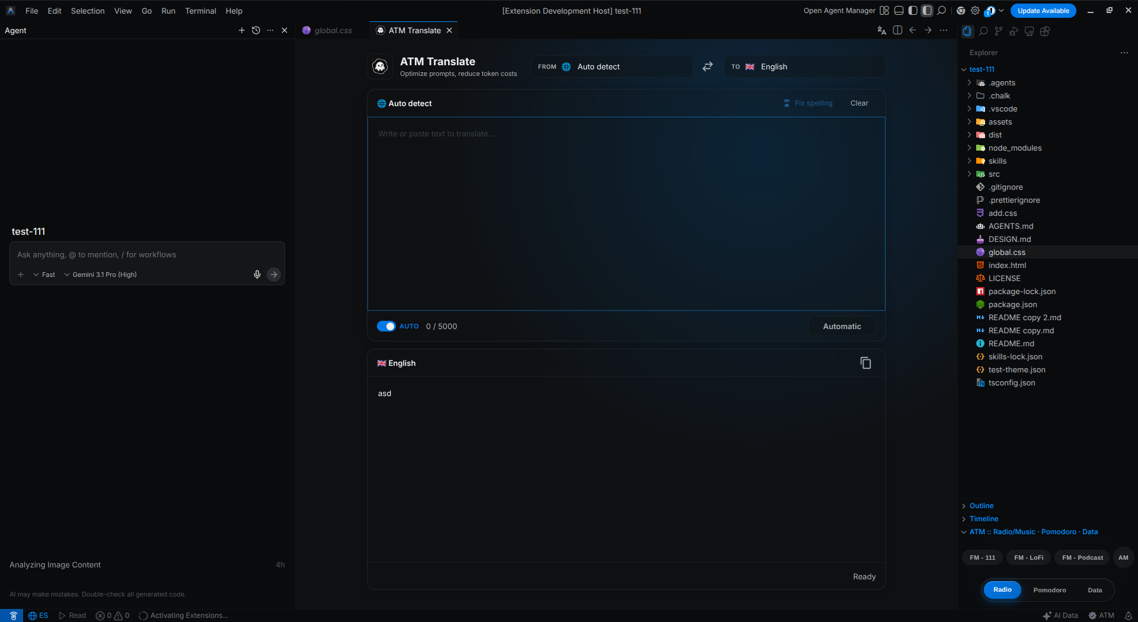Viewport: 1138px width, 622px height.
Task: Customize layout from the title bar icon
Action: click(884, 11)
